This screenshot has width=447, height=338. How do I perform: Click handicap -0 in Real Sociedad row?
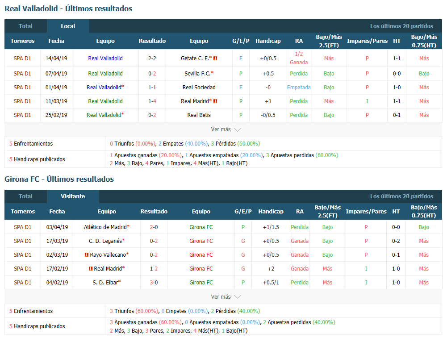tap(268, 87)
